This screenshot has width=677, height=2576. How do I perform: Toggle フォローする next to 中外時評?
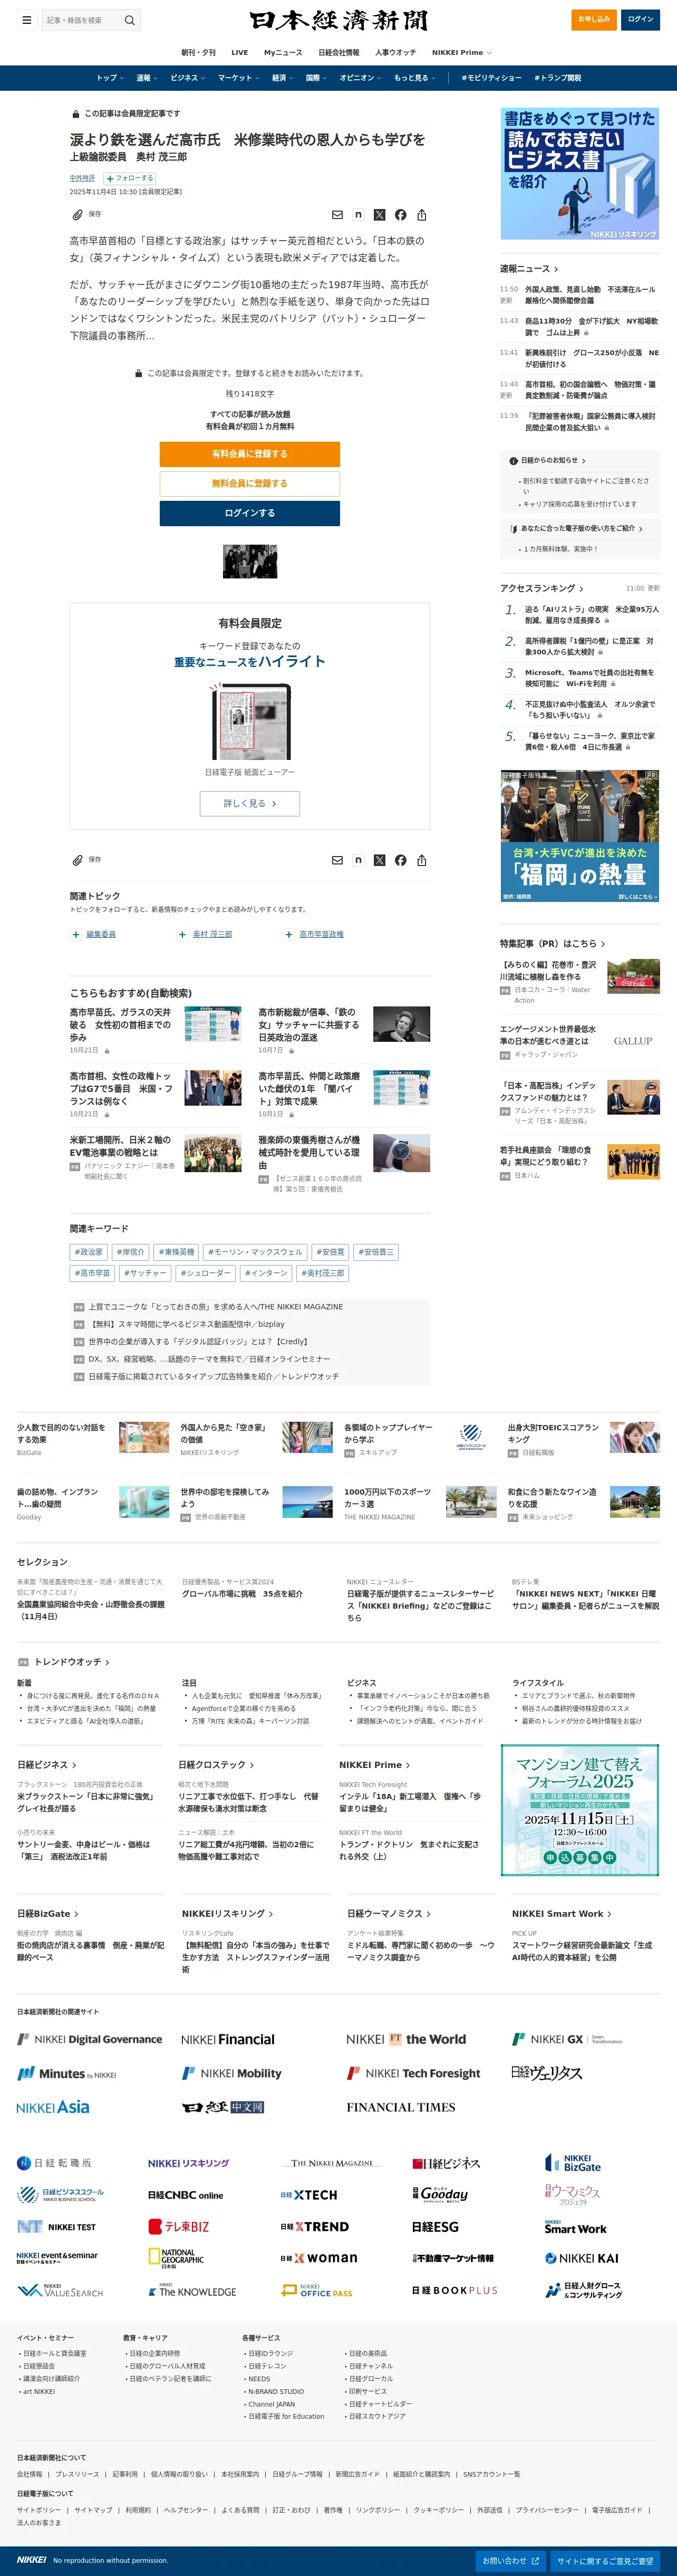click(129, 178)
